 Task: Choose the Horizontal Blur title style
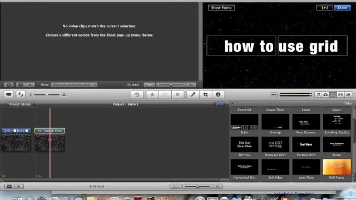(244, 167)
